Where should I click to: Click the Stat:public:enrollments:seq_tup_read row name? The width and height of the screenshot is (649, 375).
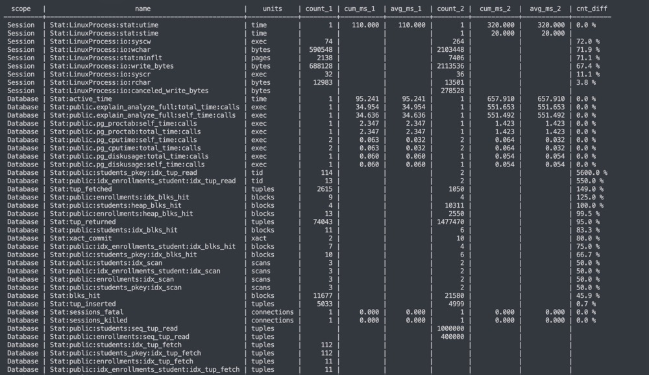click(119, 337)
